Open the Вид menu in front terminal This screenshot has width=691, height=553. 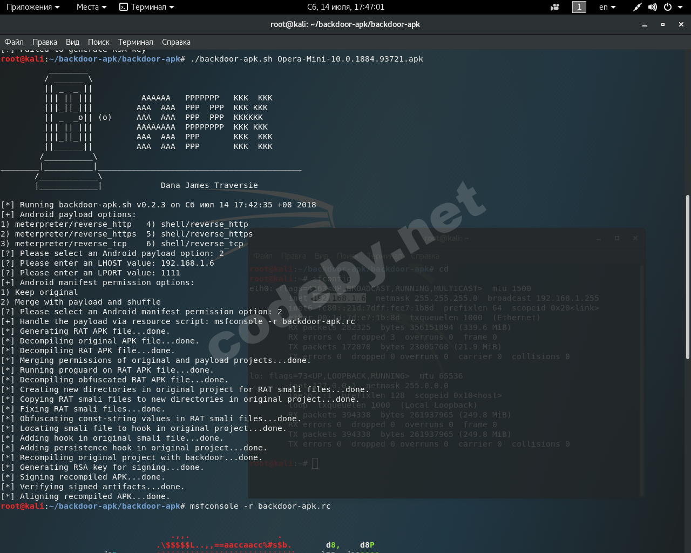[72, 42]
